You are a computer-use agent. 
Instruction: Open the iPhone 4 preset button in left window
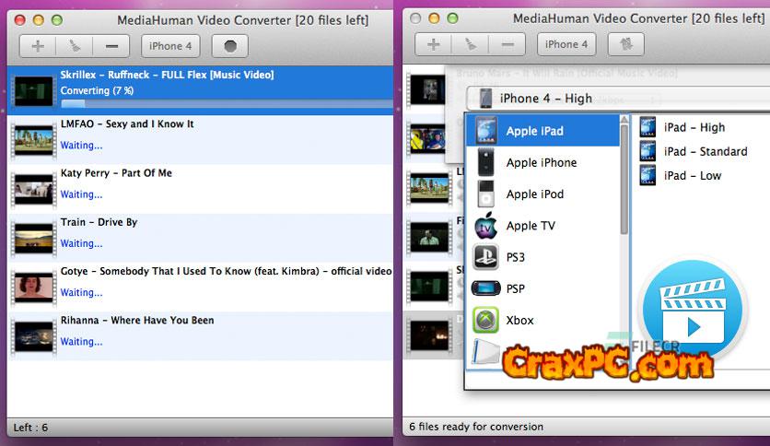pos(170,45)
